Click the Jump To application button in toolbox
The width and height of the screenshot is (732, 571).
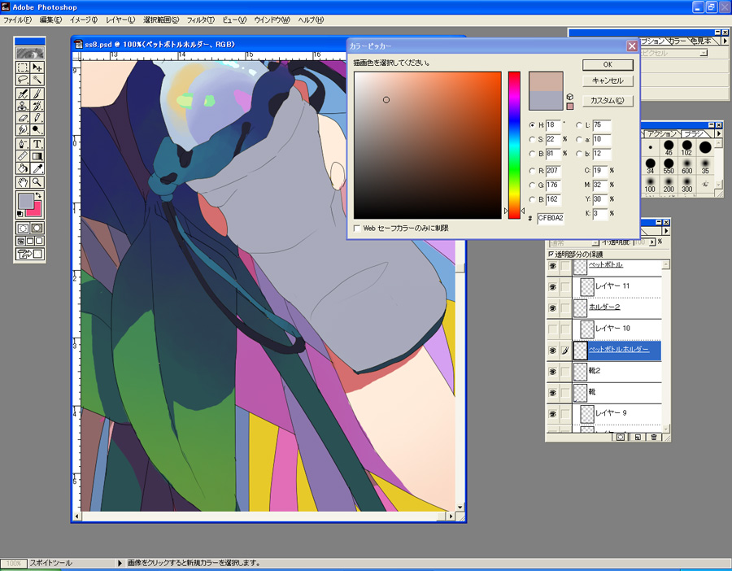tap(30, 254)
